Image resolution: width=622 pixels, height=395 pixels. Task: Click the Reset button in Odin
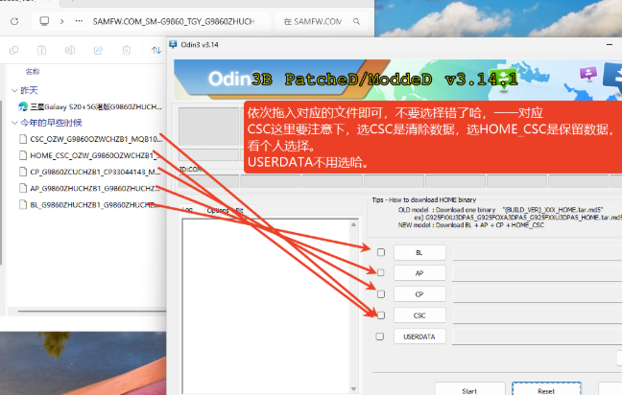[x=546, y=390]
